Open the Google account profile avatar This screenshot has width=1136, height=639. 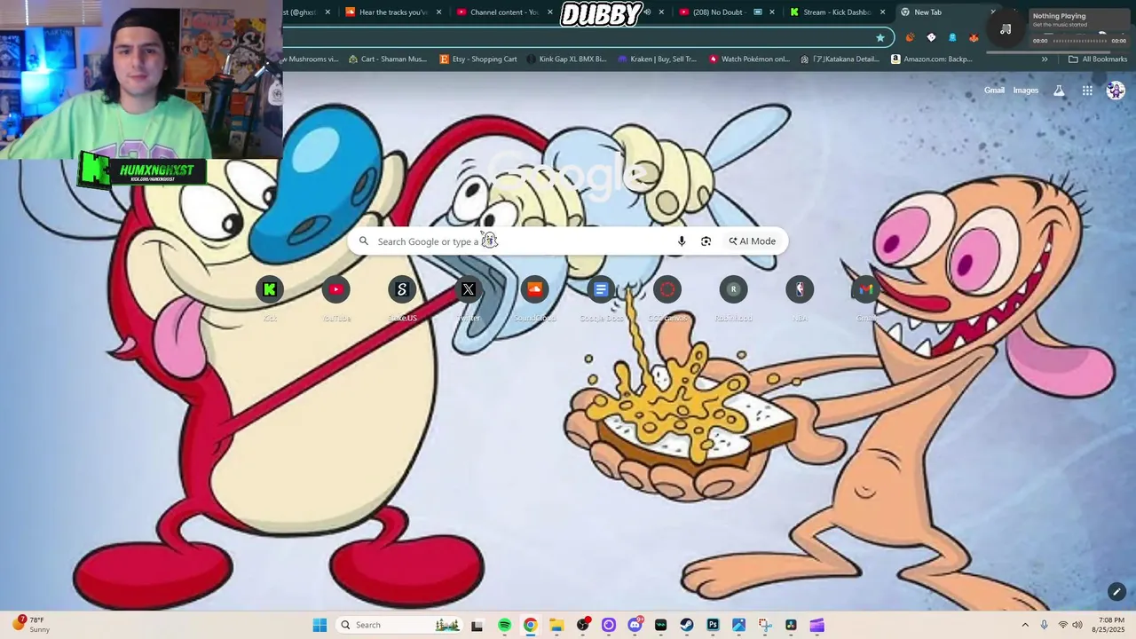[x=1116, y=91]
